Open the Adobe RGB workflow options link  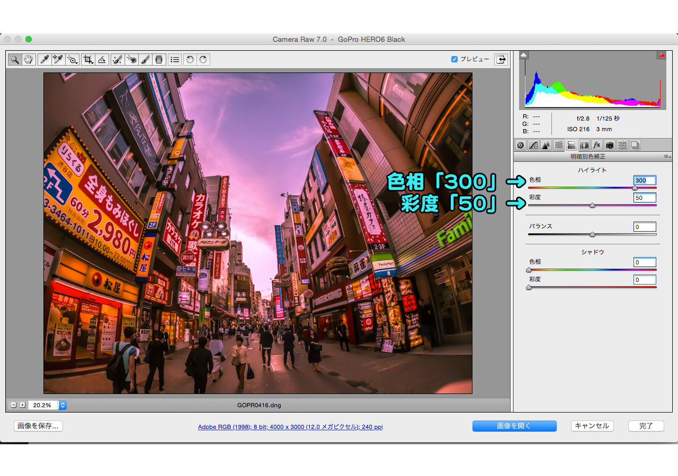290,427
